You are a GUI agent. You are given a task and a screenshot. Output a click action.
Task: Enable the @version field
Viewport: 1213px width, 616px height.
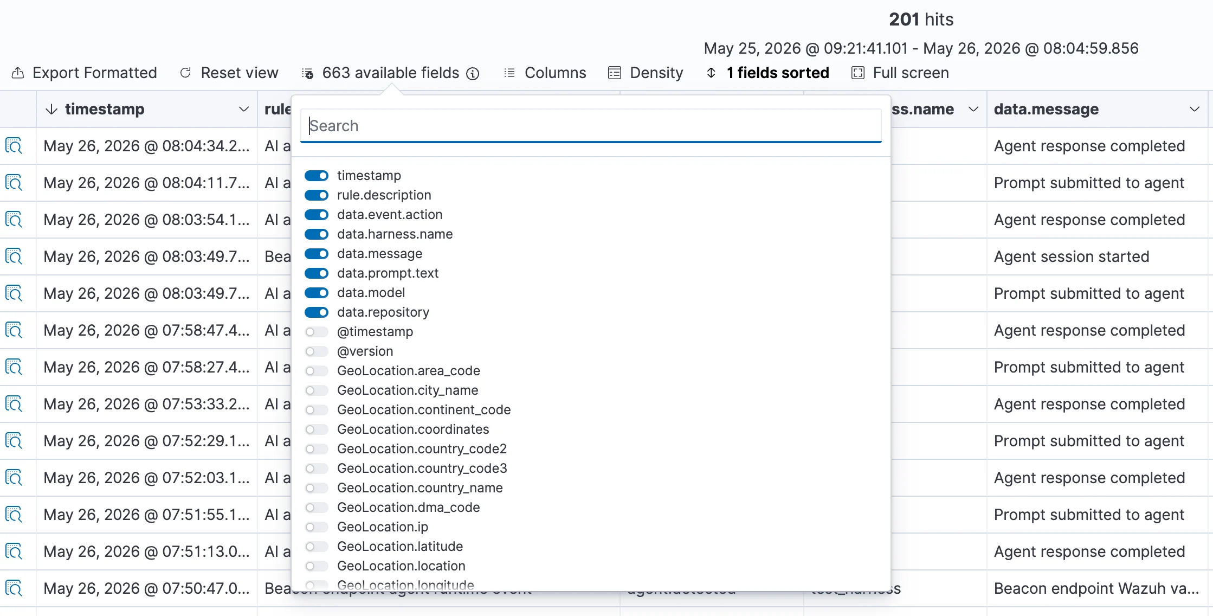pyautogui.click(x=317, y=351)
